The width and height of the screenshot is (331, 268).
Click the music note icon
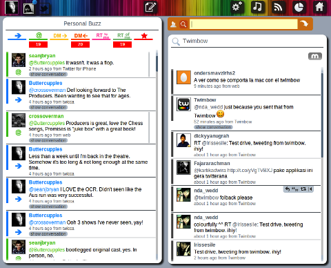click(258, 7)
